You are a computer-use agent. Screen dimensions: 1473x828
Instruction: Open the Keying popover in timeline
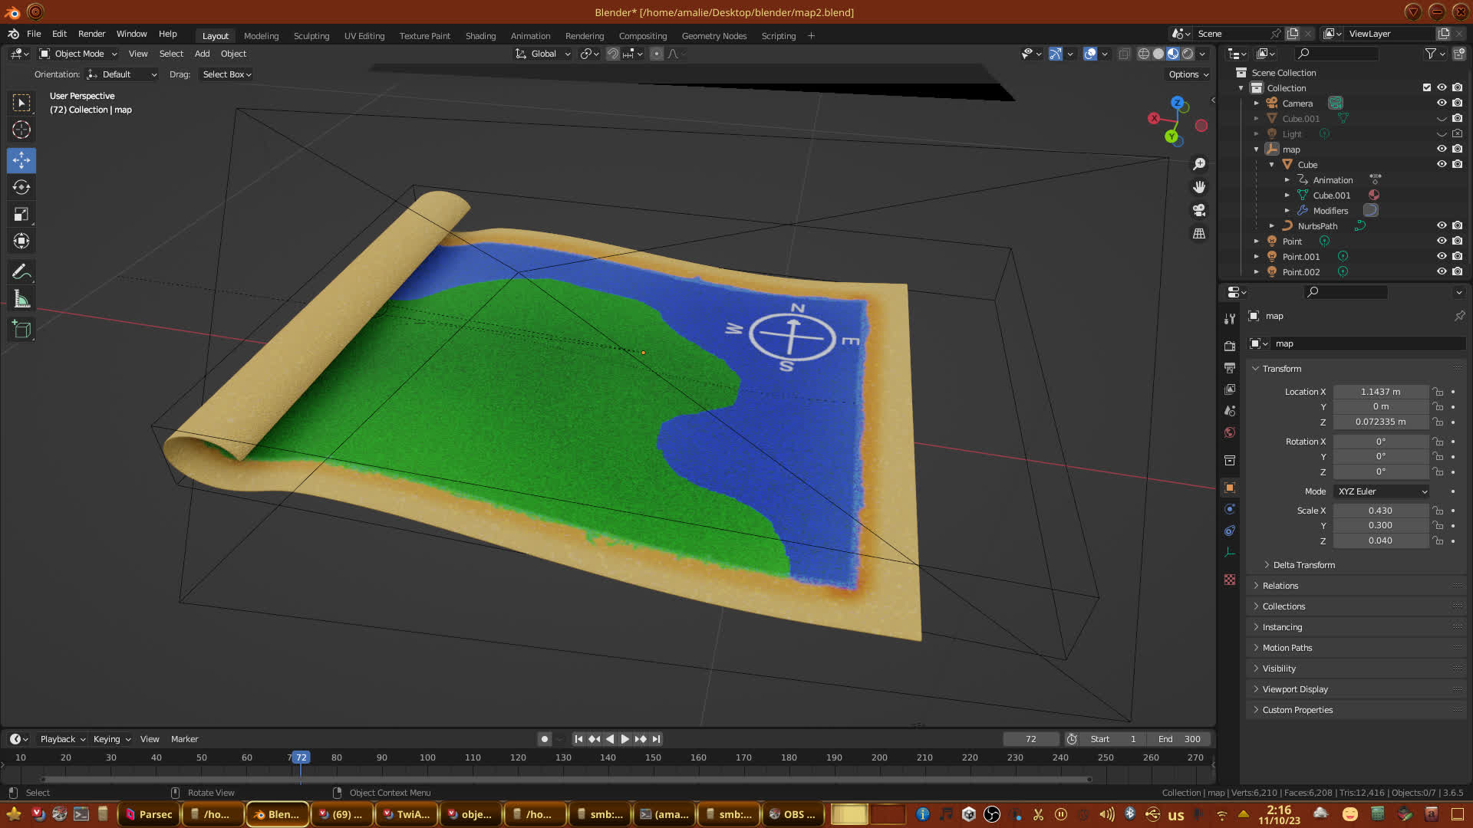coord(111,739)
